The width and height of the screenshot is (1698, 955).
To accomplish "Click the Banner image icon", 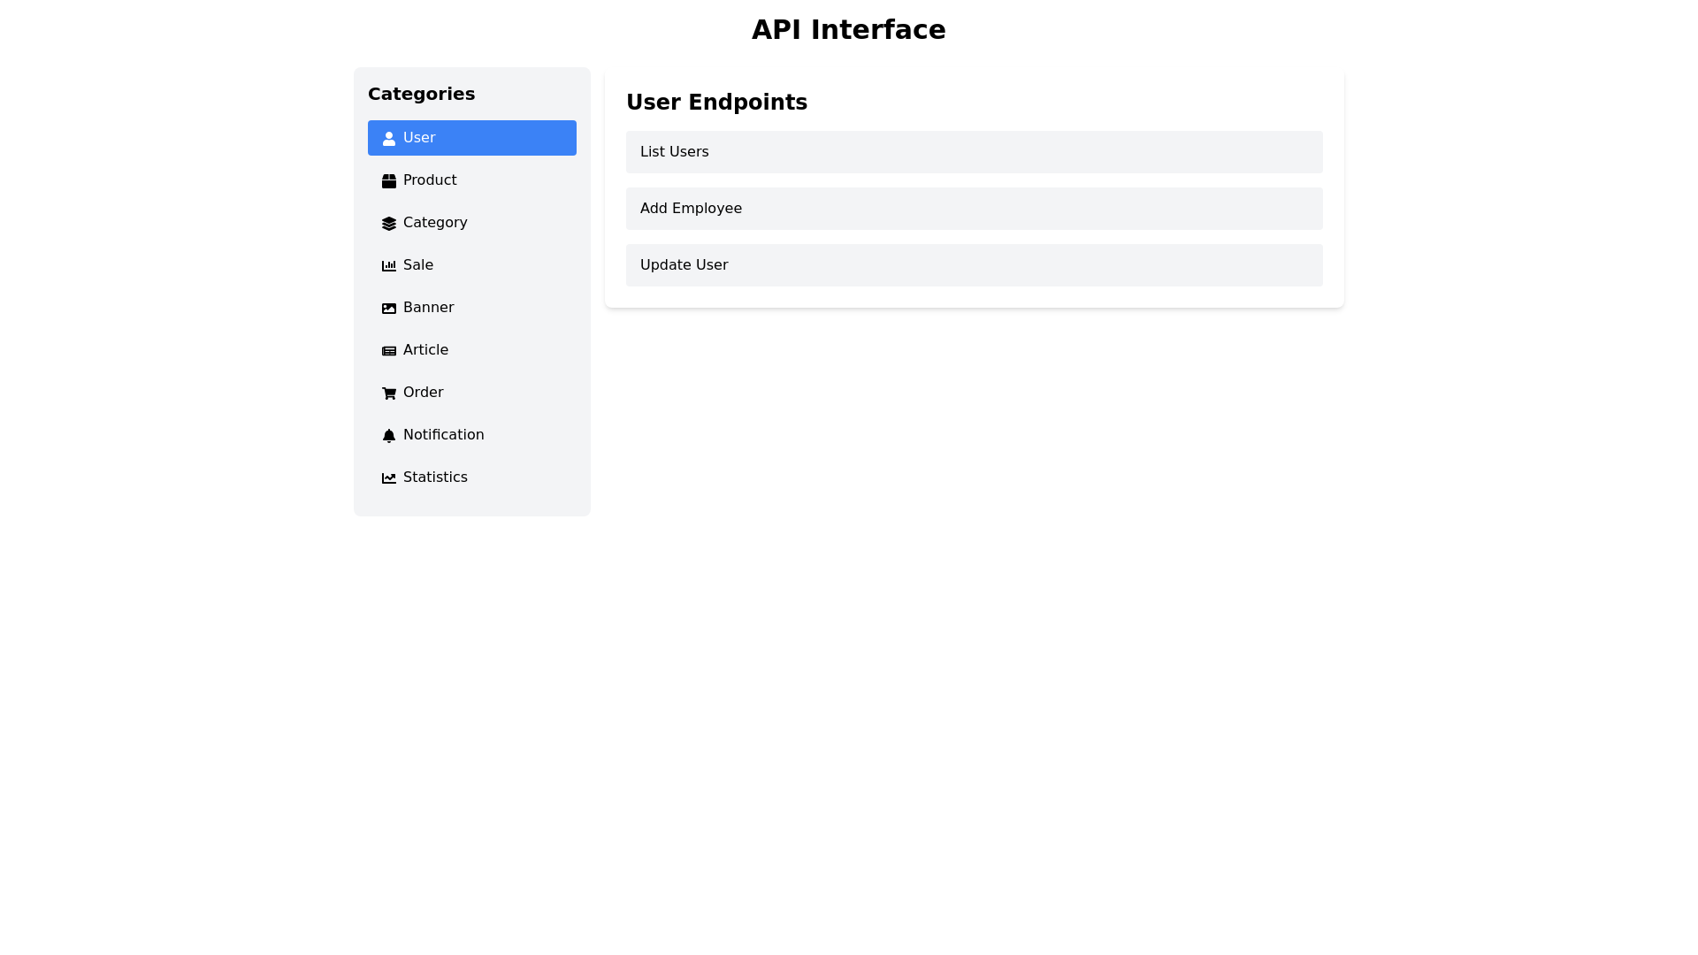I will pyautogui.click(x=389, y=309).
